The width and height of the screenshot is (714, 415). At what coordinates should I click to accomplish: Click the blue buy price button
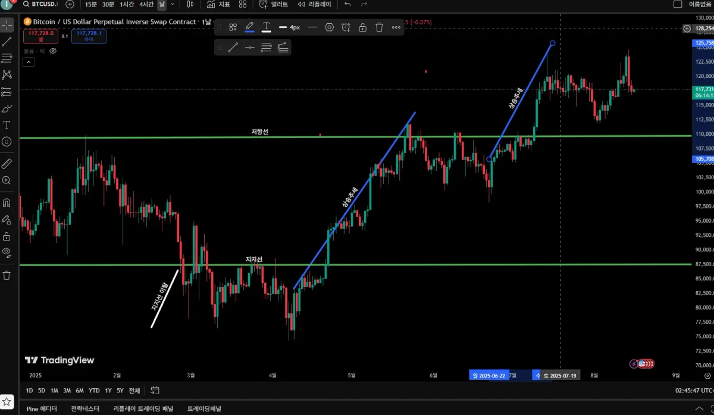[x=89, y=36]
